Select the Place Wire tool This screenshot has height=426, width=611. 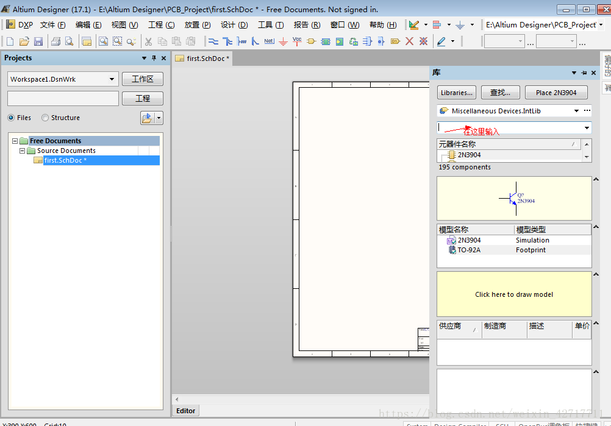point(213,41)
